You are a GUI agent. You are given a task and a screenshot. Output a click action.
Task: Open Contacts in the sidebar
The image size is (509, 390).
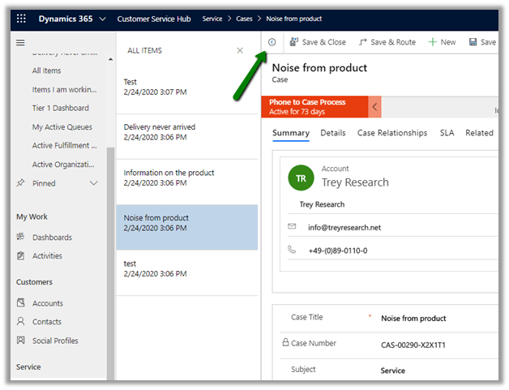(47, 322)
